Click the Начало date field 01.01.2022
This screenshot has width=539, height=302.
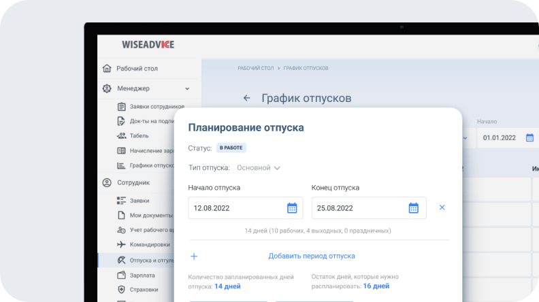507,138
